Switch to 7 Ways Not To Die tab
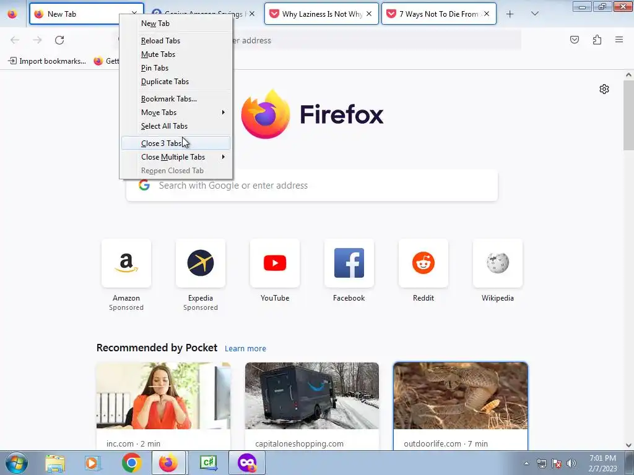 click(x=439, y=14)
